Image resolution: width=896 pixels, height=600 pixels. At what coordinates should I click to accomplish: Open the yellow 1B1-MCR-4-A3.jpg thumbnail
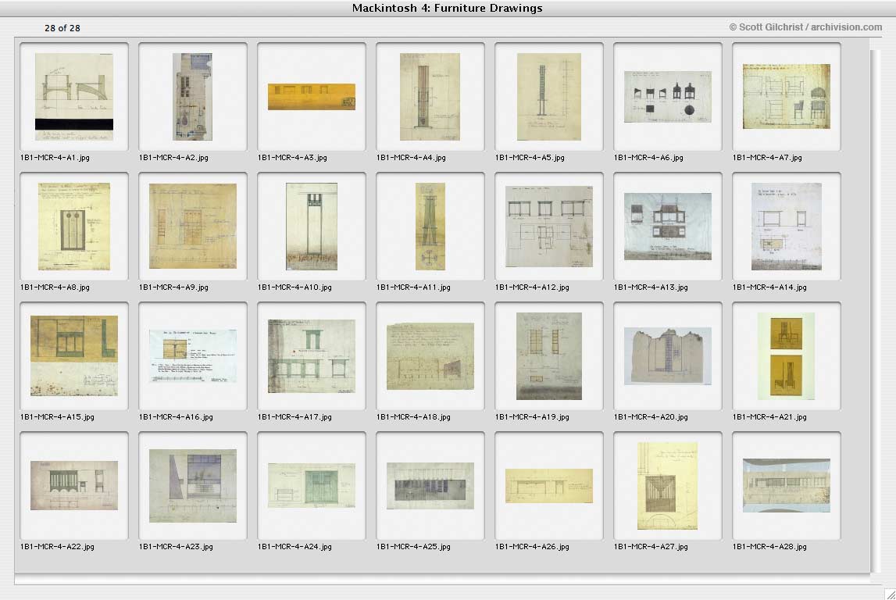click(312, 97)
